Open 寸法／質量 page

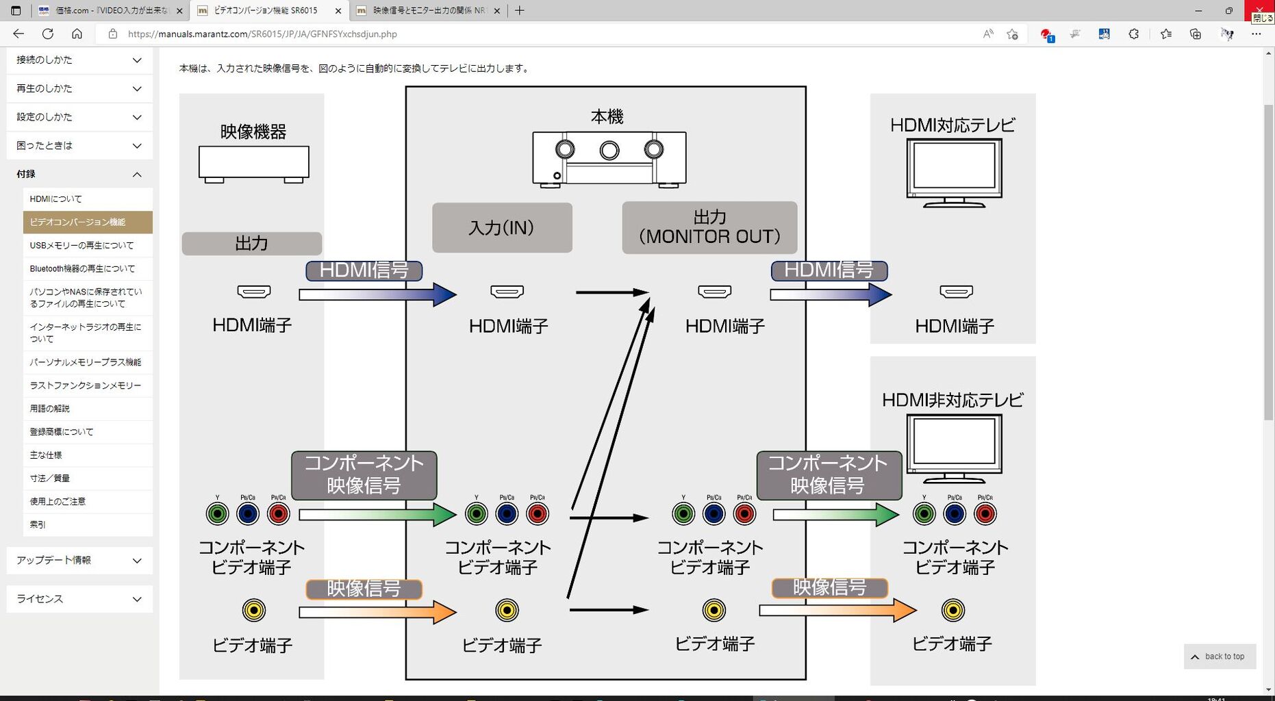coord(88,479)
